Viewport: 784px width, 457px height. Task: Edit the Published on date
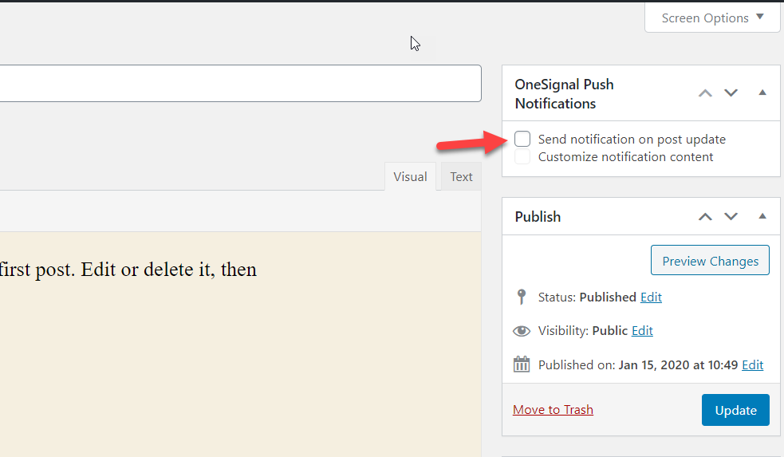click(753, 365)
